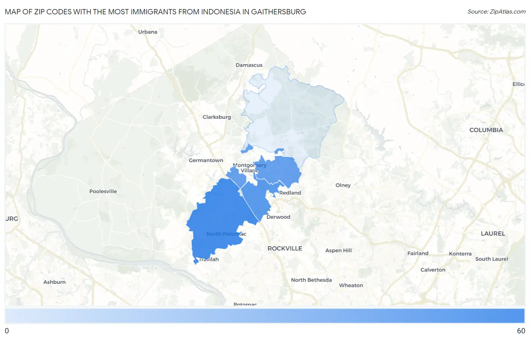Click the Konterra map label

coord(460,254)
